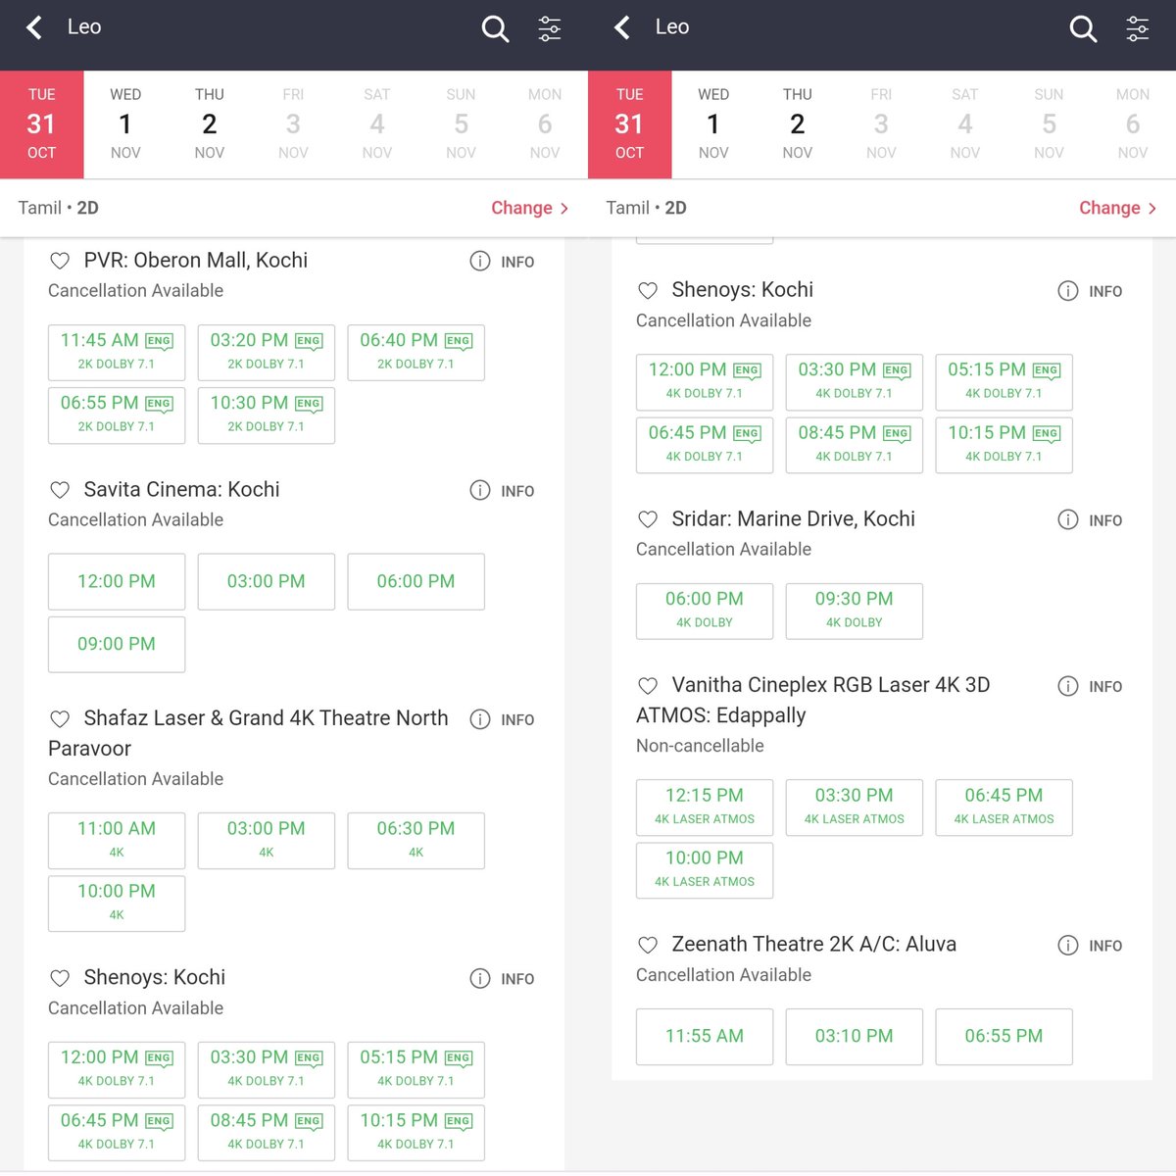
Task: Book Sridar's 09:30 PM 4K Dolby show
Action: click(x=855, y=612)
